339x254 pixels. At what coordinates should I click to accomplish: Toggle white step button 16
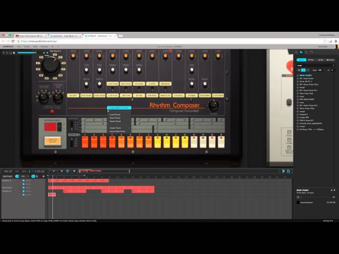[221, 142]
